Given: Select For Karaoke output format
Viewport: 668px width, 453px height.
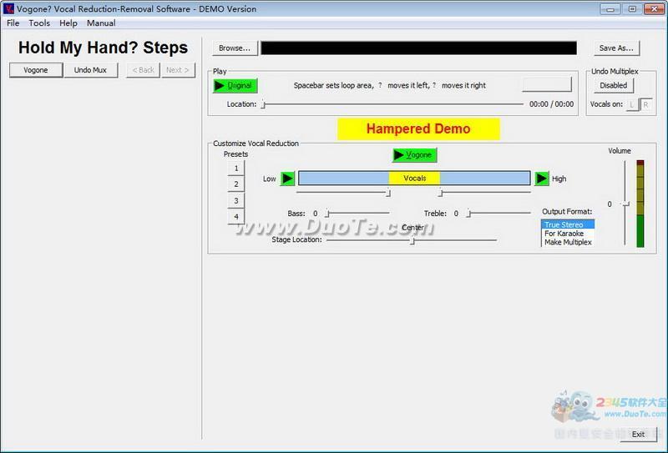Looking at the screenshot, I should 568,234.
